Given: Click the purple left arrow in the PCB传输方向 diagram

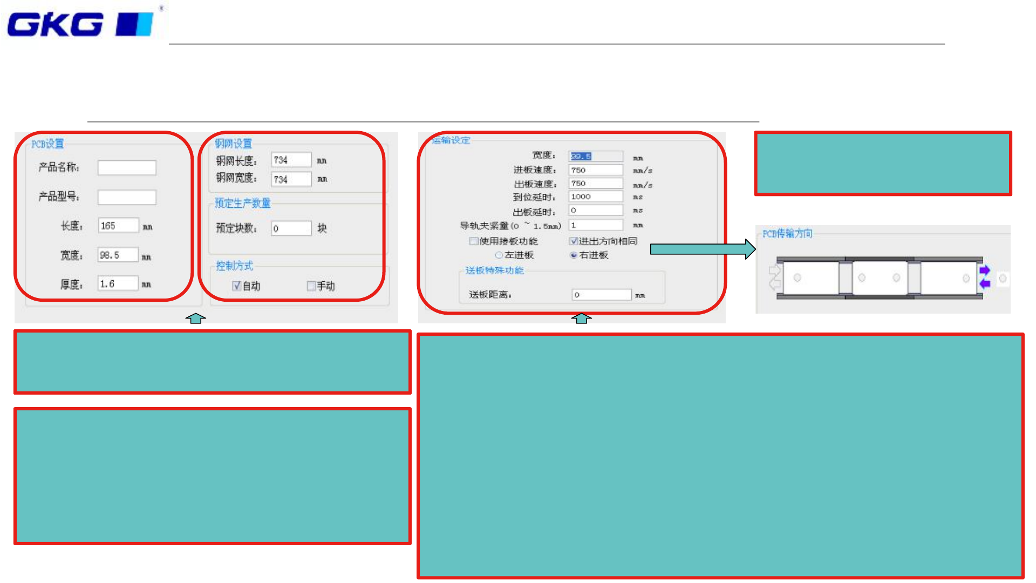Looking at the screenshot, I should tap(984, 284).
